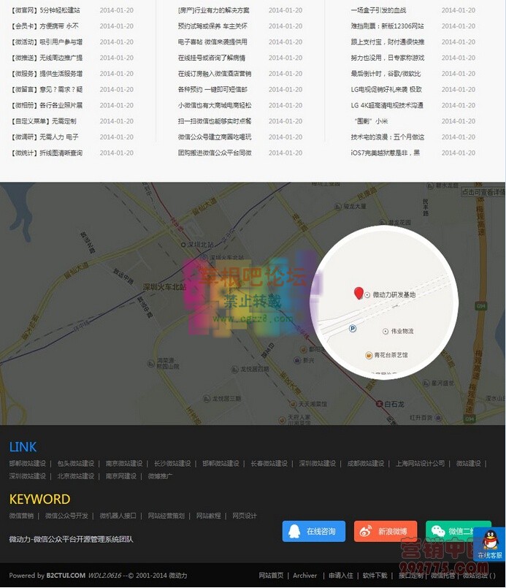Screen dimensions: 506x588
Task: Open the 南京微站建设 link
Action: click(x=124, y=464)
